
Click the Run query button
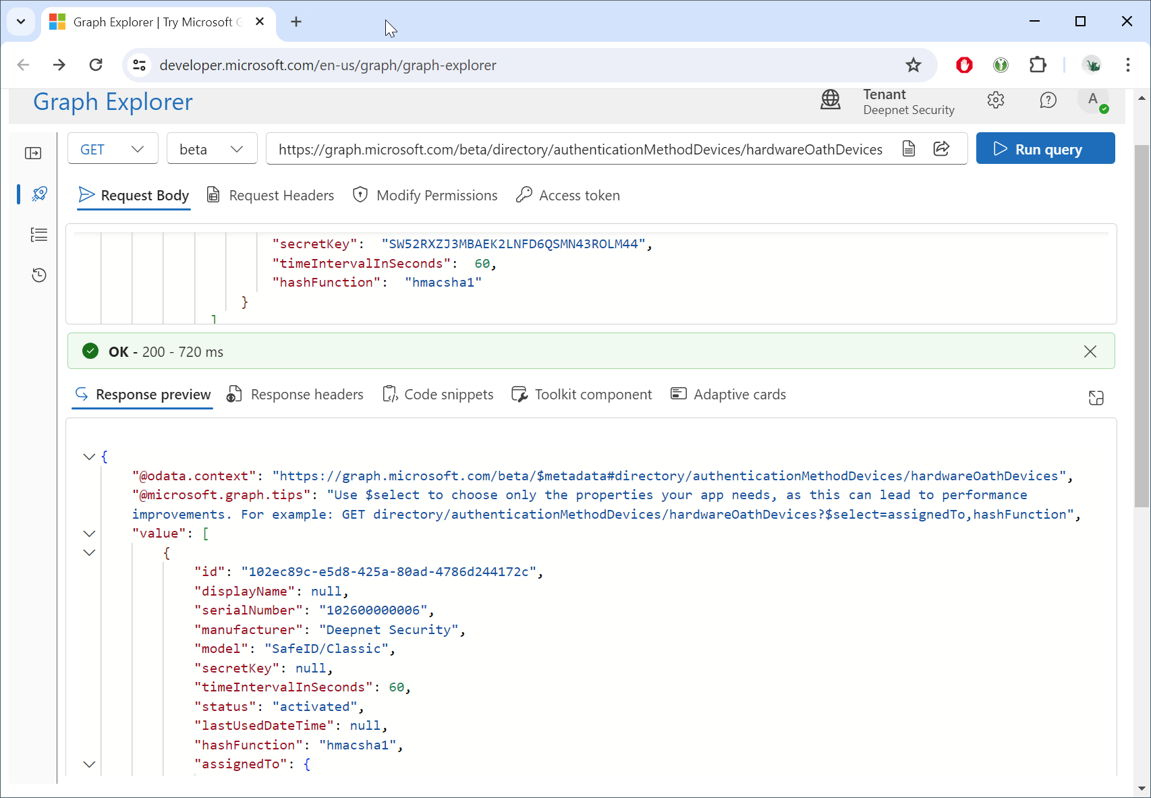(x=1045, y=149)
